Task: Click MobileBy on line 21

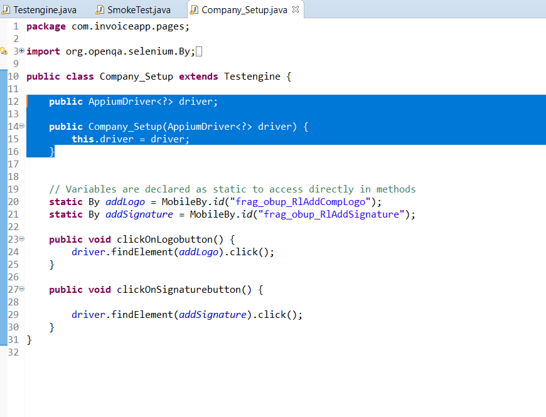Action: [x=212, y=214]
